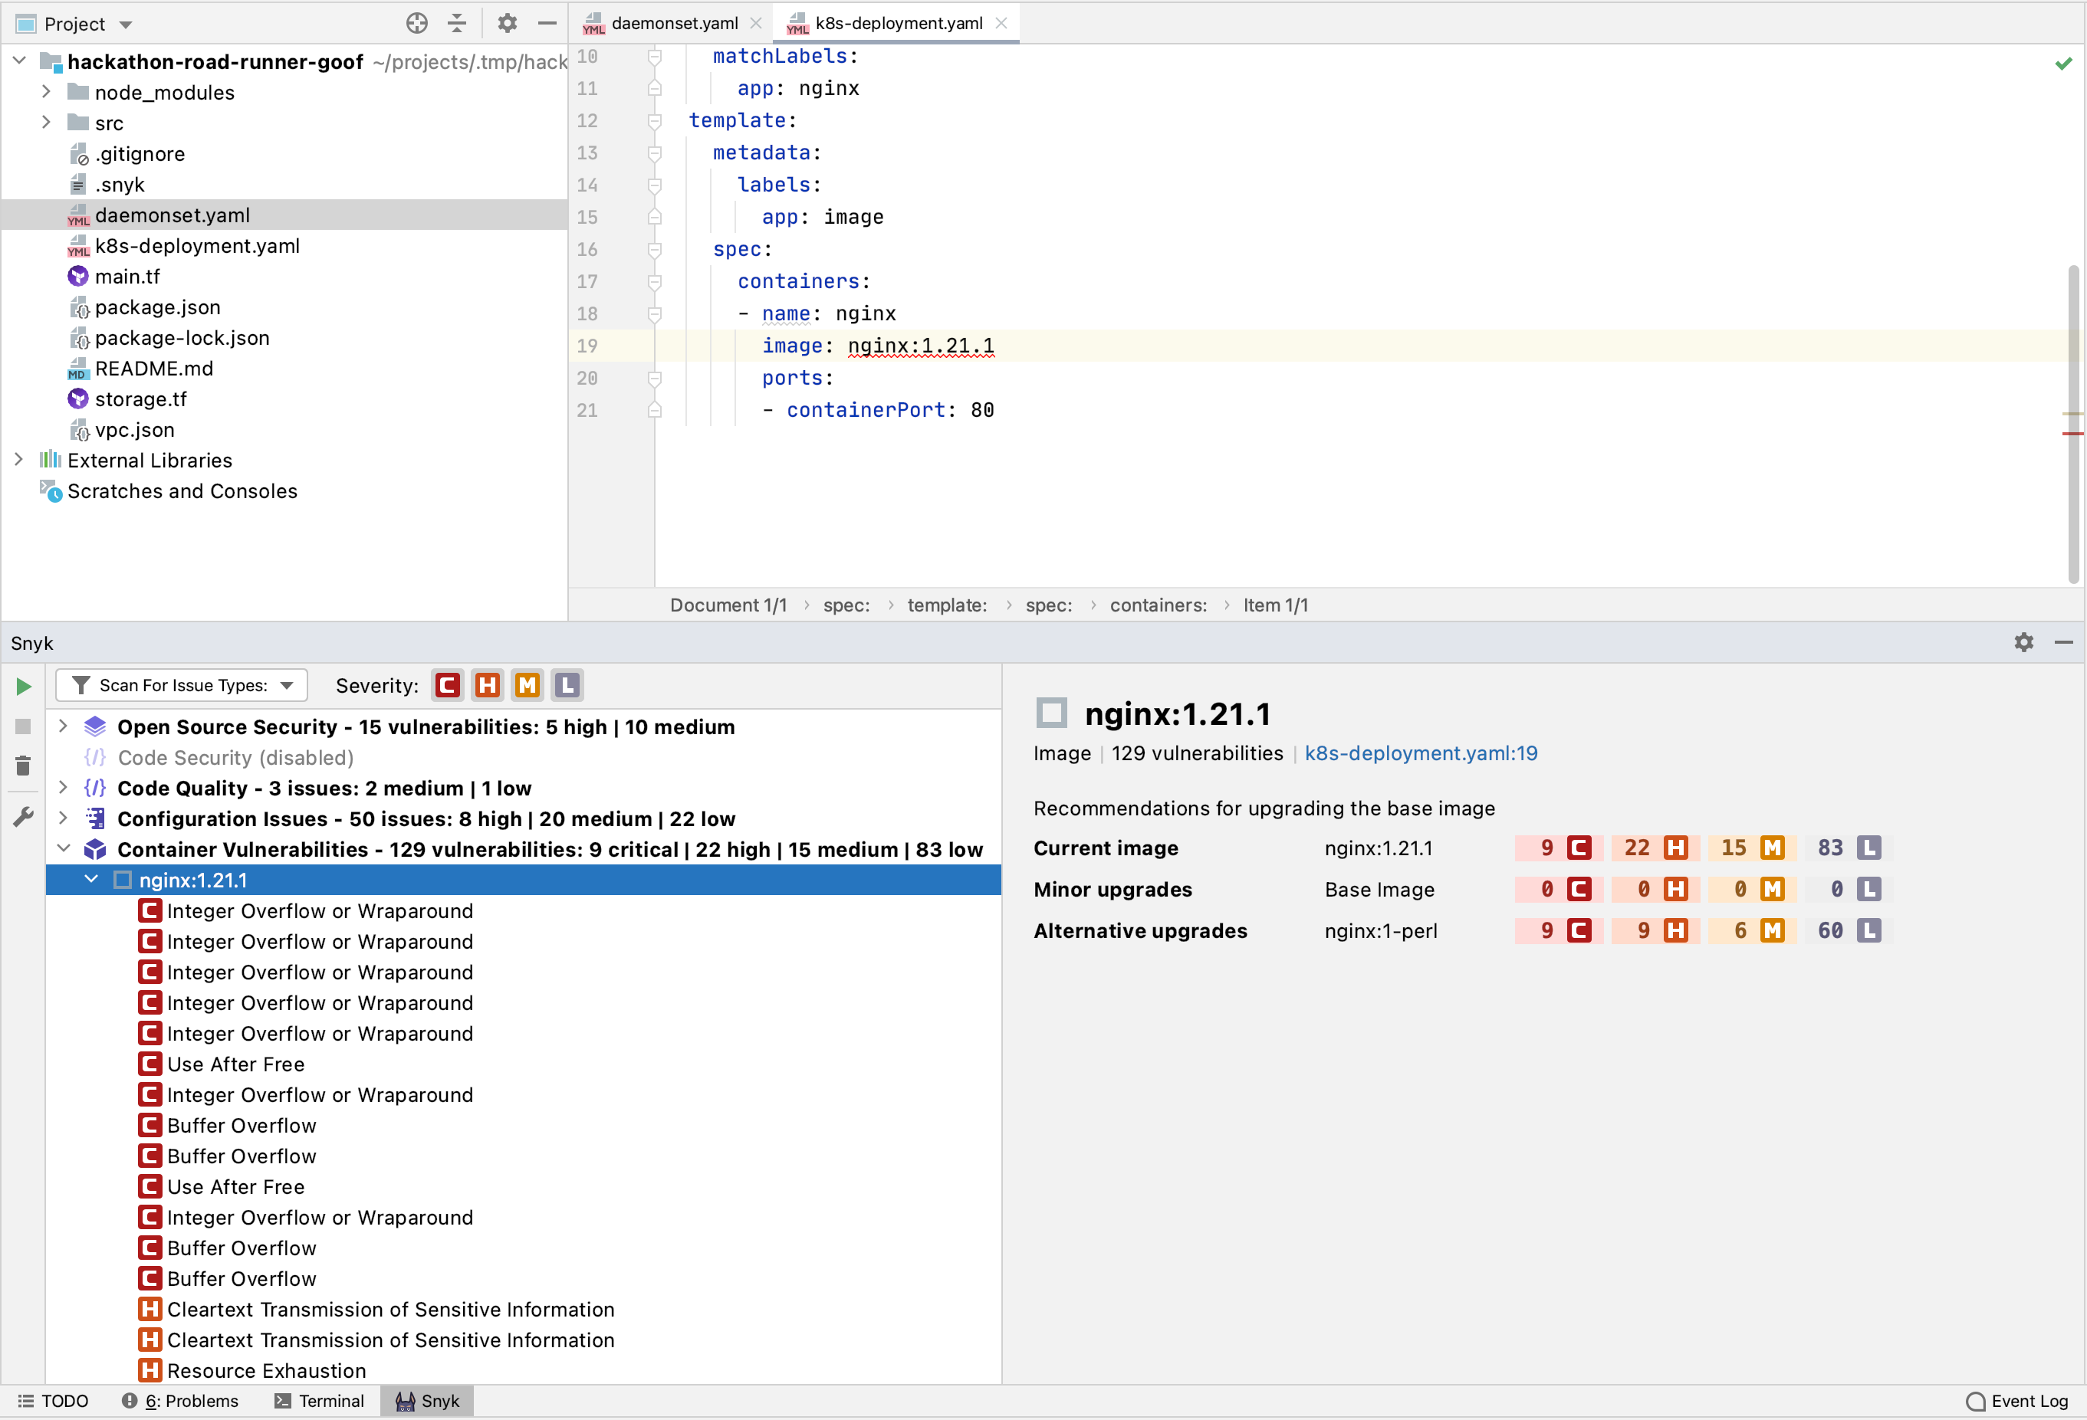Click 'containers:' breadcrumb
Screen dimensions: 2087x1420
click(x=1159, y=605)
